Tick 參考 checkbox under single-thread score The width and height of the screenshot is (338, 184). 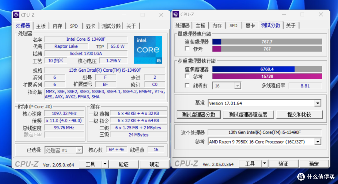click(187, 49)
